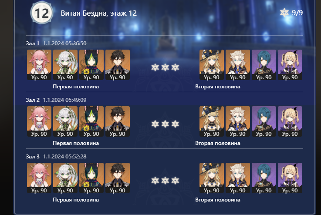Click the Зал 2 timestamp 05:49:09
Screen dimensions: 321x215
(65, 100)
